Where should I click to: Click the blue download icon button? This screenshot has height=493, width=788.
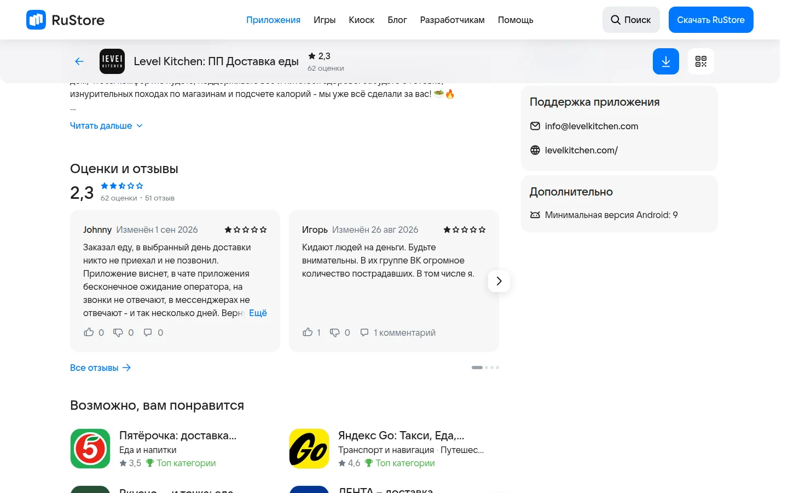pos(666,61)
